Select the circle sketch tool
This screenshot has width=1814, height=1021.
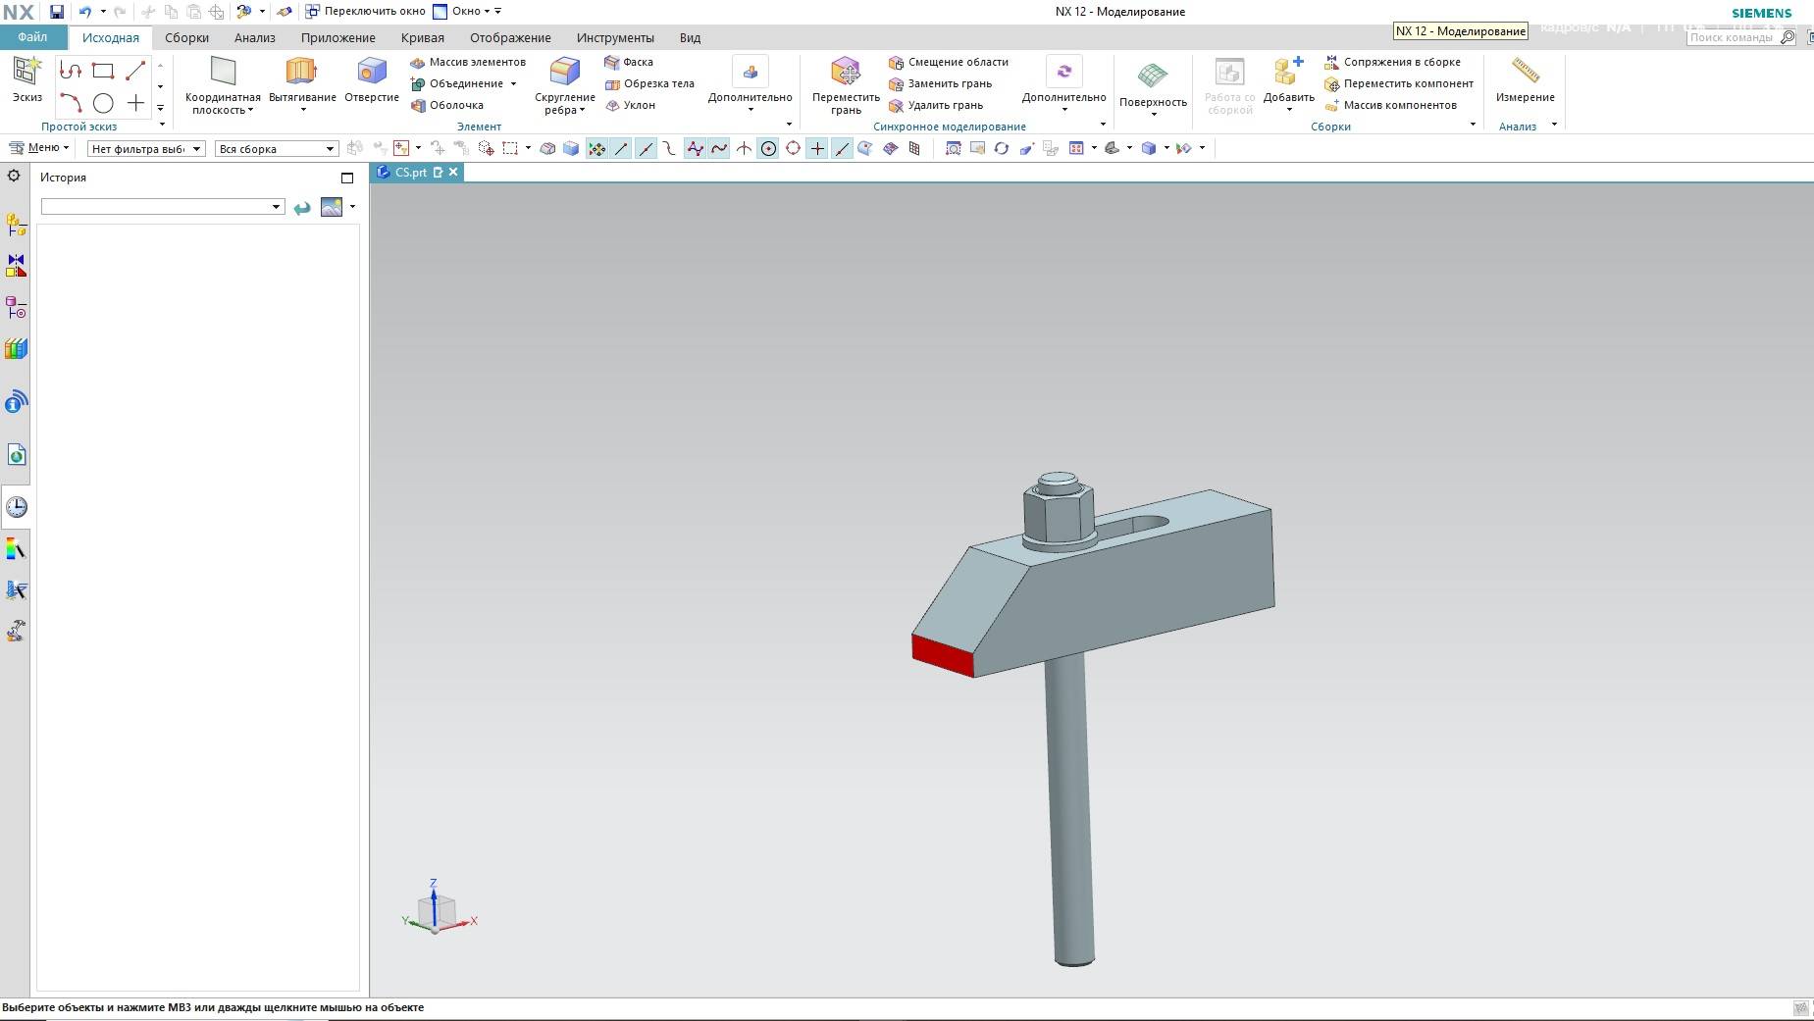click(103, 103)
